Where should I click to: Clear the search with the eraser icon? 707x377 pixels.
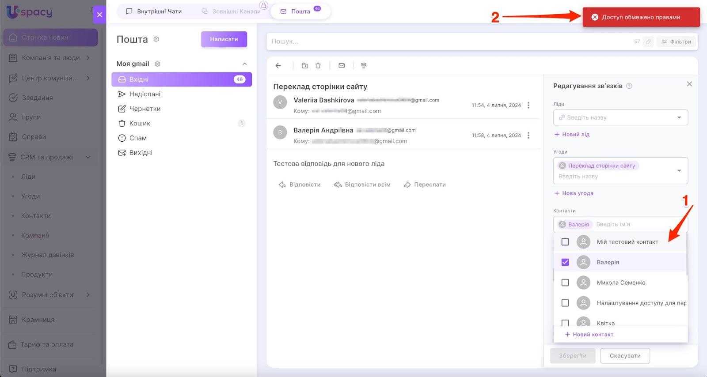pyautogui.click(x=648, y=41)
